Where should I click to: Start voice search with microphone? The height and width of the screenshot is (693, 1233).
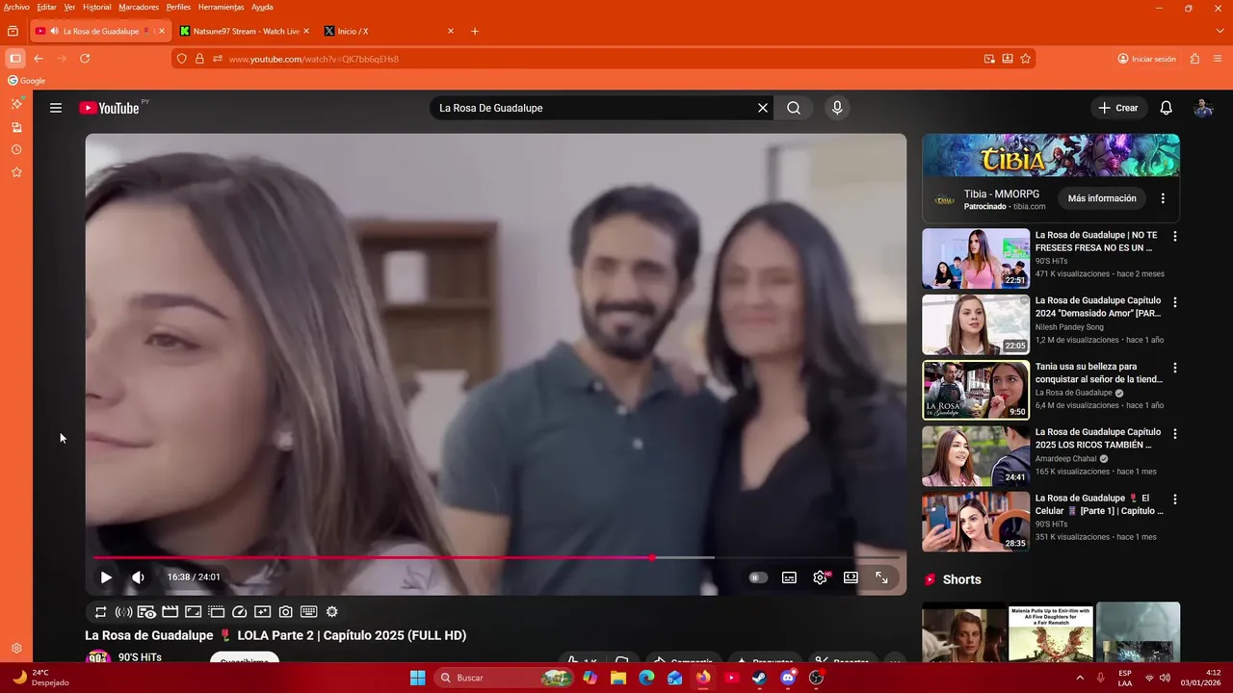click(x=837, y=108)
